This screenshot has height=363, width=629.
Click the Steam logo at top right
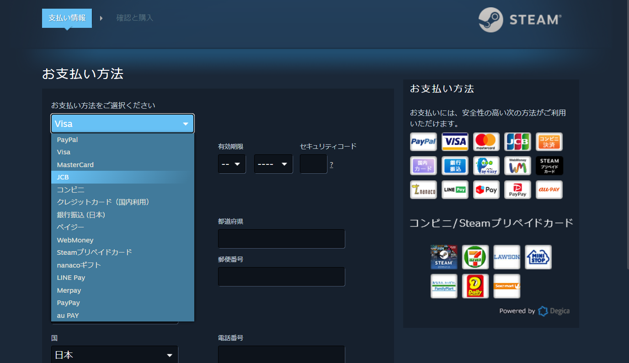click(519, 20)
